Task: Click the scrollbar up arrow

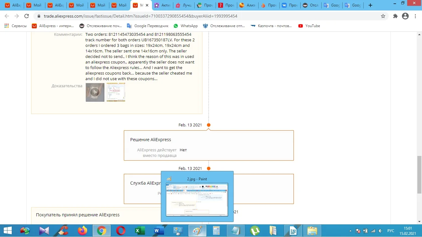Action: click(419, 34)
